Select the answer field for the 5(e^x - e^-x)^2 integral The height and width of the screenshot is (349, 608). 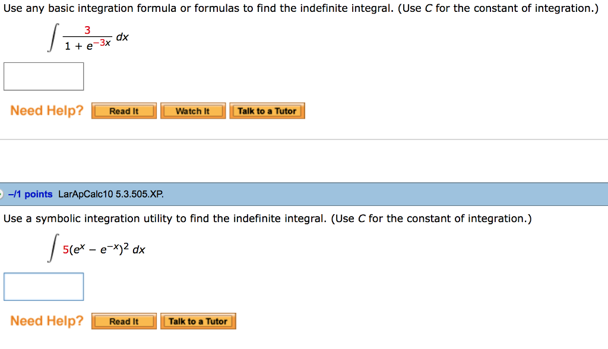pyautogui.click(x=43, y=286)
